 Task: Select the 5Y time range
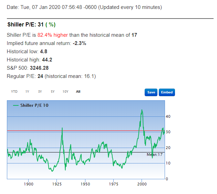[53, 92]
